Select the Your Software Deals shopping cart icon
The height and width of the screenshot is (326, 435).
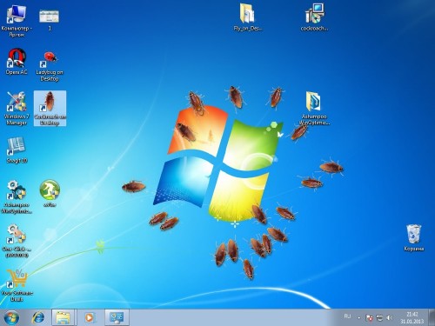tap(17, 285)
